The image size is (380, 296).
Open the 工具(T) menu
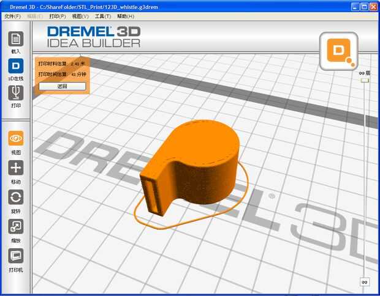pos(103,16)
